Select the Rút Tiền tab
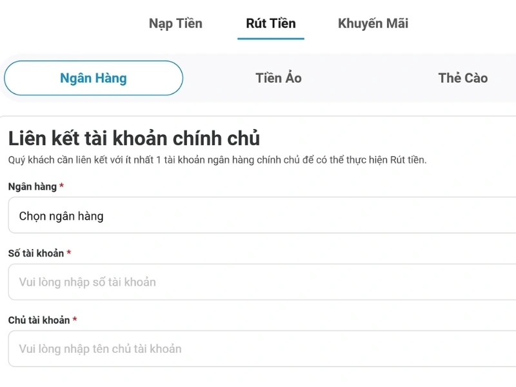516x387 pixels. coord(272,23)
